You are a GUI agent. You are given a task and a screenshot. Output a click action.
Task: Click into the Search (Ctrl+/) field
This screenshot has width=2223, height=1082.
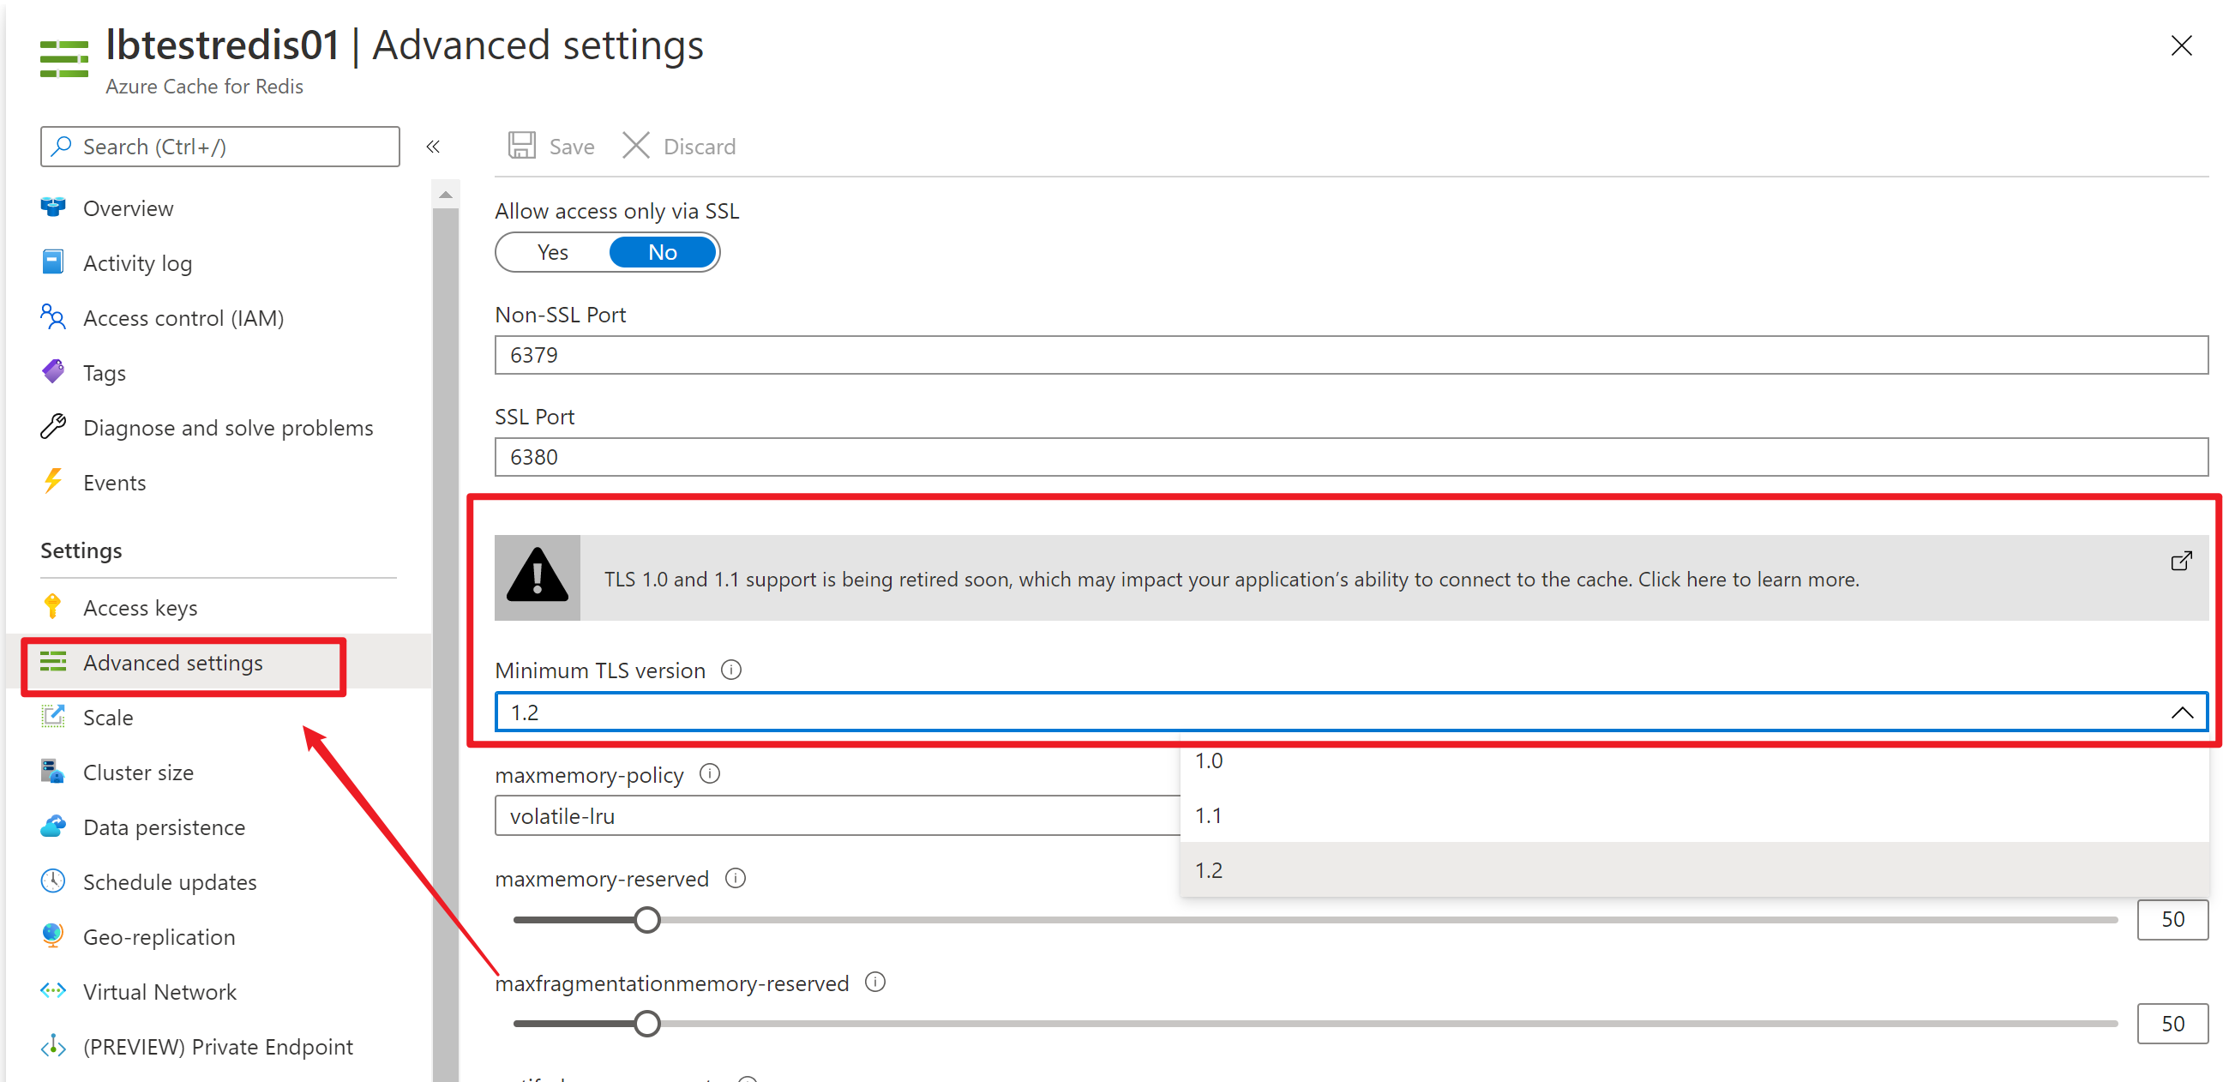(220, 146)
